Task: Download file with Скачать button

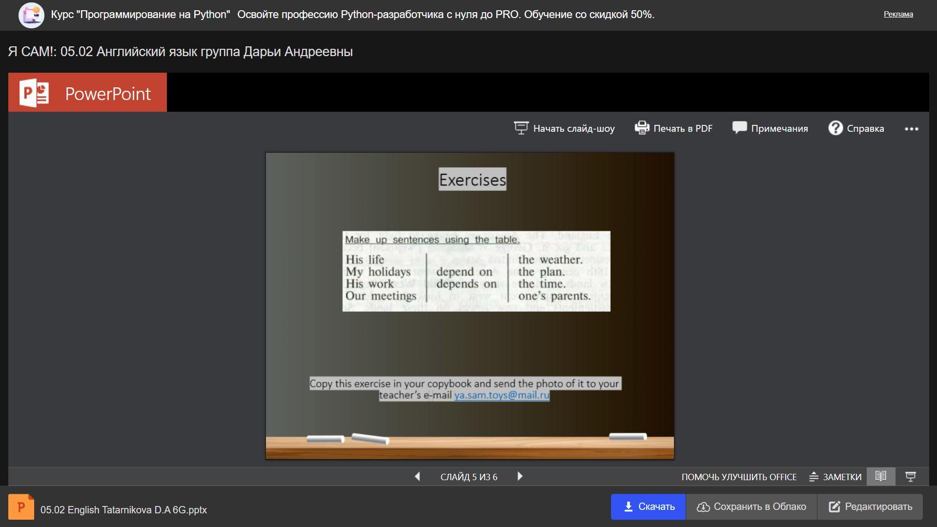Action: pos(648,507)
